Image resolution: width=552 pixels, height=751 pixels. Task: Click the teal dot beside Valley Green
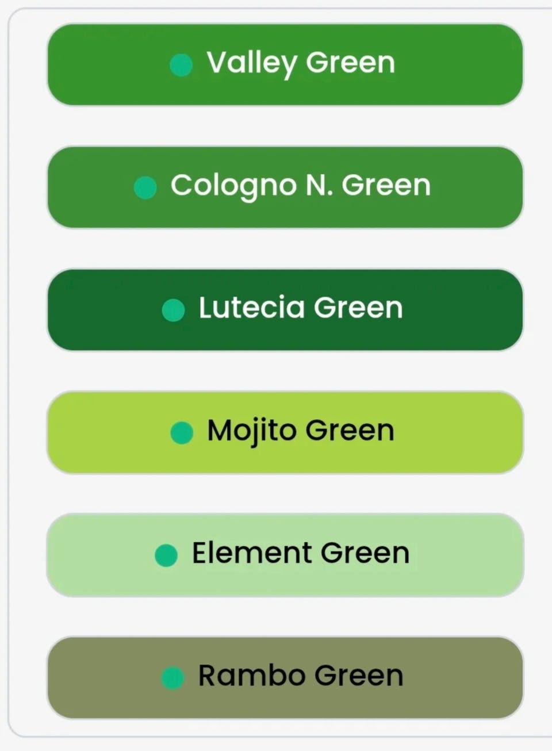click(181, 65)
